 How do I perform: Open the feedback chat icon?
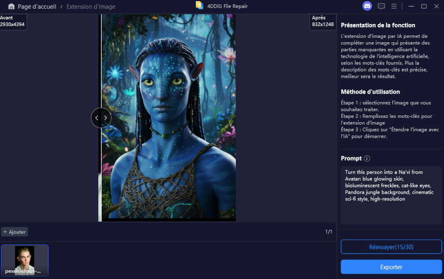(381, 6)
